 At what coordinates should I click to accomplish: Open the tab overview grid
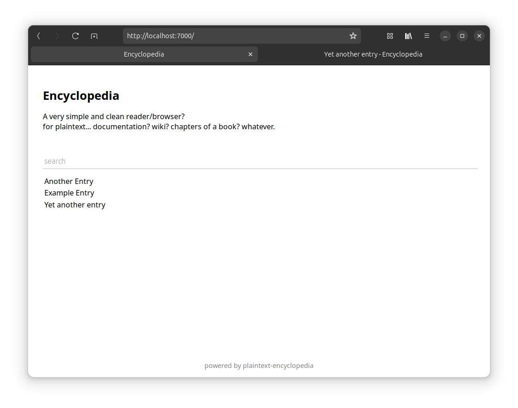point(390,36)
